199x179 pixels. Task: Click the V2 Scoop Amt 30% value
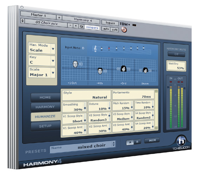pos(102,131)
